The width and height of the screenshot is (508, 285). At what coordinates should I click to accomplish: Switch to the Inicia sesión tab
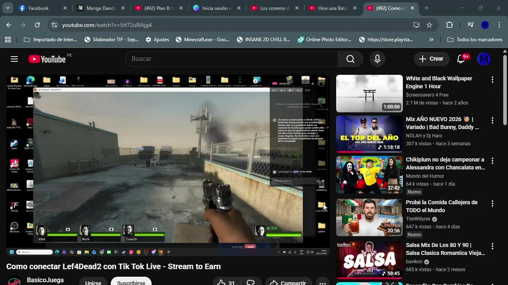pyautogui.click(x=217, y=8)
